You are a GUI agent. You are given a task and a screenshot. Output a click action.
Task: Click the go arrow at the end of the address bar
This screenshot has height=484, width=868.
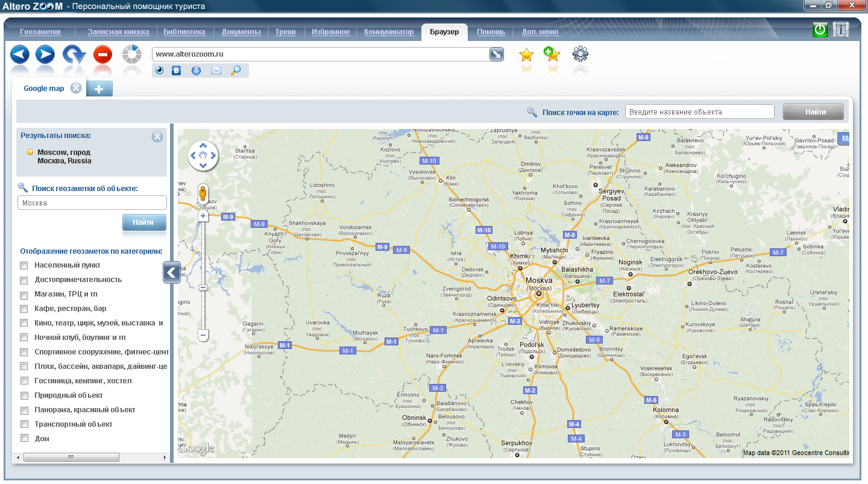[x=496, y=54]
